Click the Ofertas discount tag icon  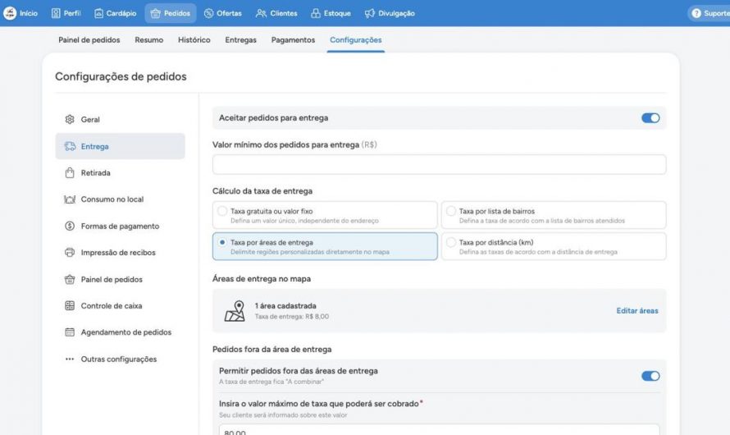pos(208,13)
